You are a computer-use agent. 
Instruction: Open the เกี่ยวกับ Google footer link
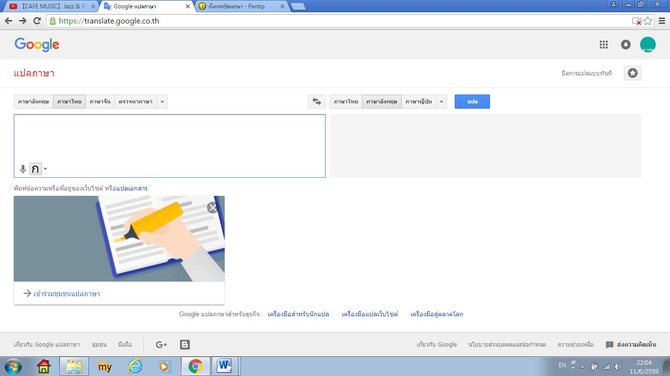point(437,345)
